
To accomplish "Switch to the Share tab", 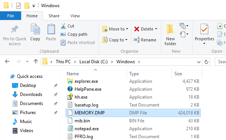I will [54, 16].
